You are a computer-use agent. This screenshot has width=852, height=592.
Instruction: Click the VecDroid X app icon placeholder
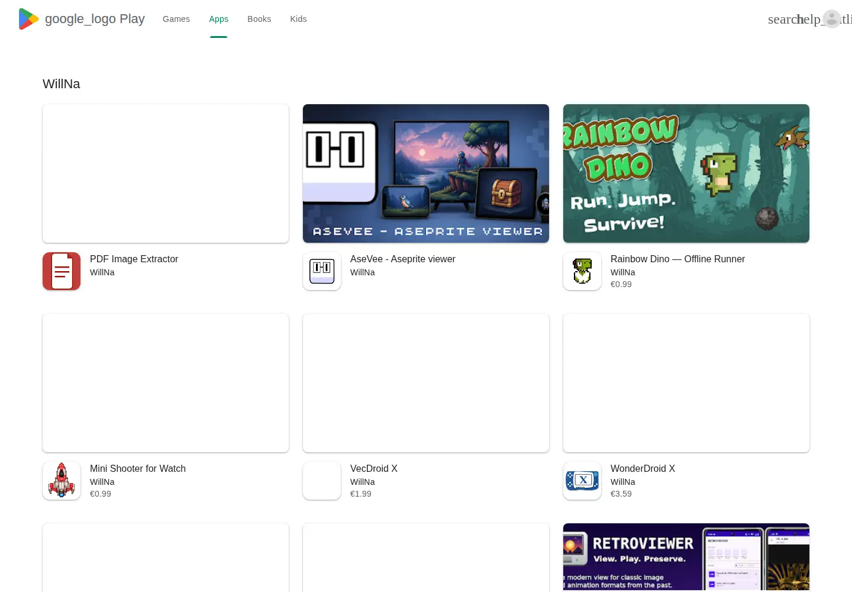click(x=322, y=481)
